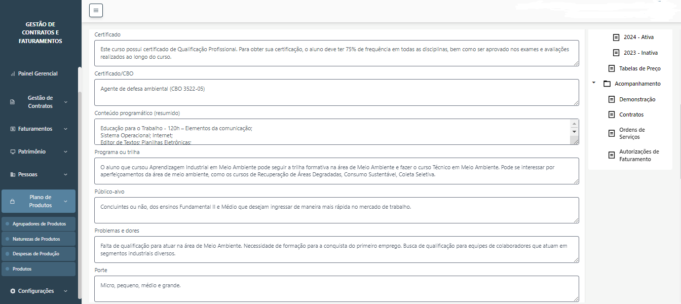The image size is (681, 304).
Task: Open Autorizações de Faturamento tree item
Action: click(x=638, y=156)
